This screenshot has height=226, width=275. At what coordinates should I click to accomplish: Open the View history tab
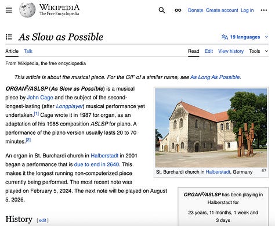(231, 51)
